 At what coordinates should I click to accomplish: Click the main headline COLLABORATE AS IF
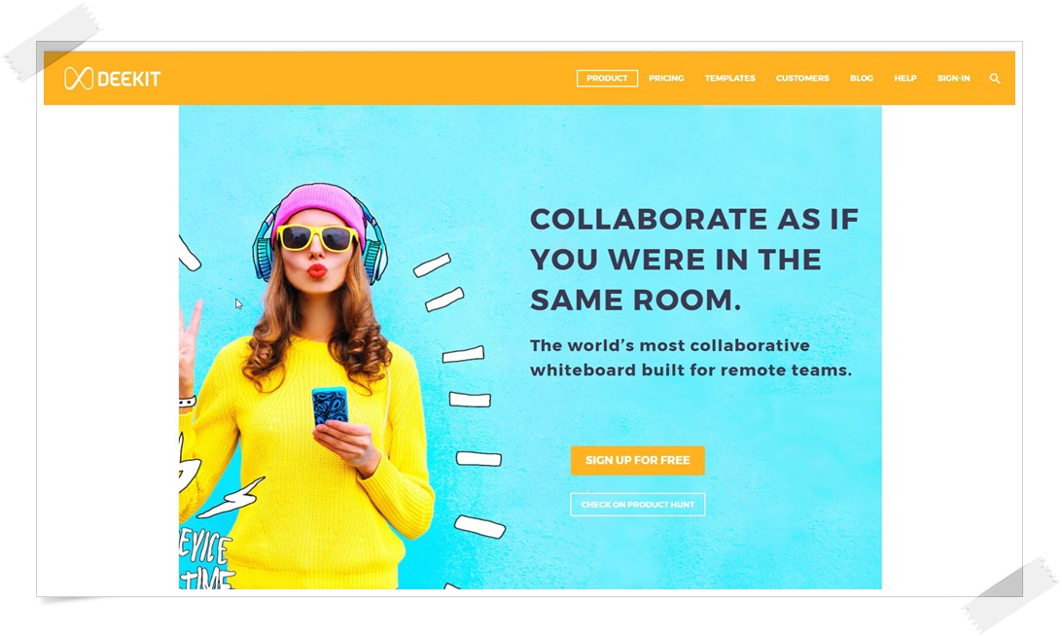click(693, 220)
